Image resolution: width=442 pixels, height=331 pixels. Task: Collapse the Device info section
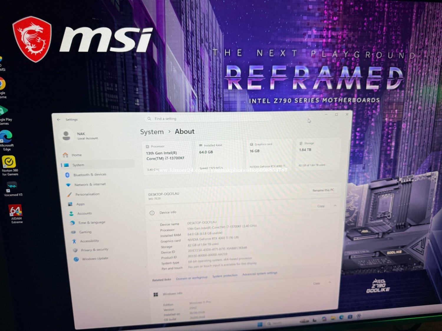(335, 205)
